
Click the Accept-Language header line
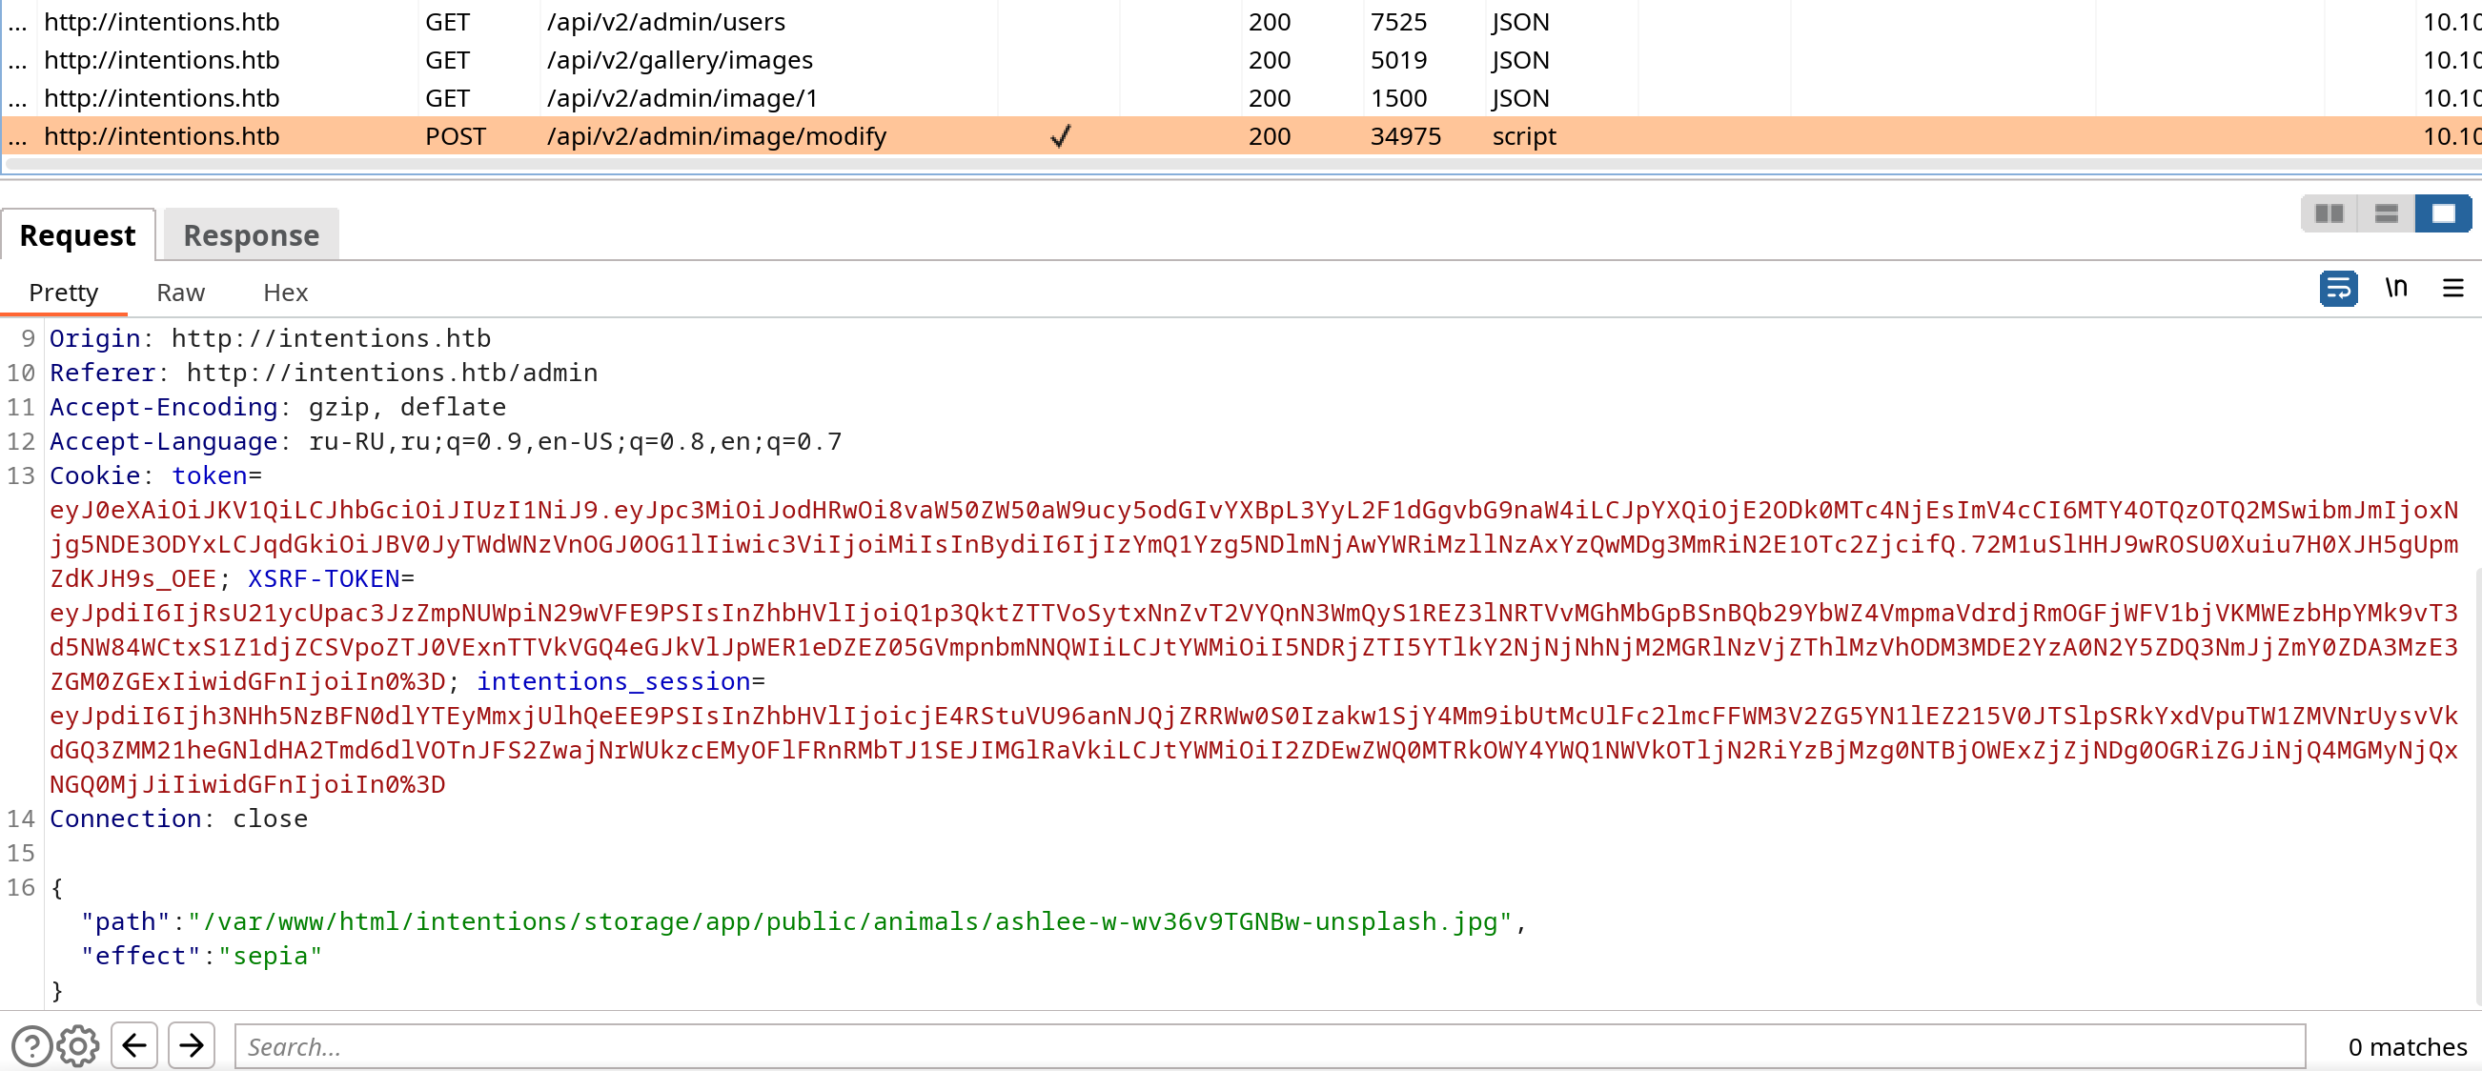tap(446, 441)
